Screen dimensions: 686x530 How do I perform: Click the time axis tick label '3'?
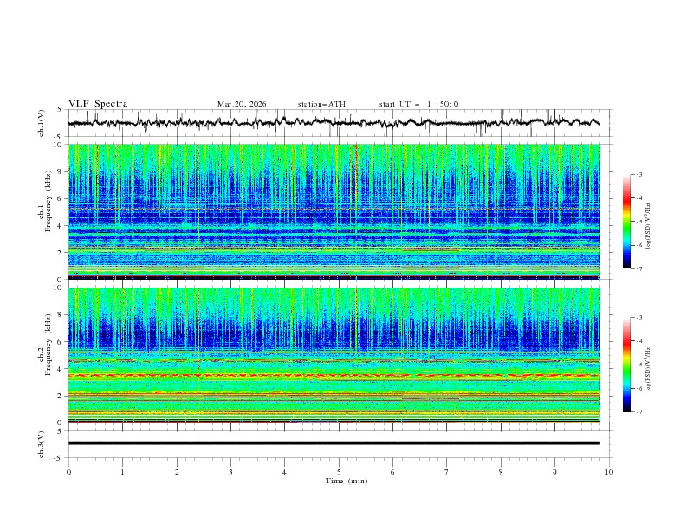tap(230, 472)
